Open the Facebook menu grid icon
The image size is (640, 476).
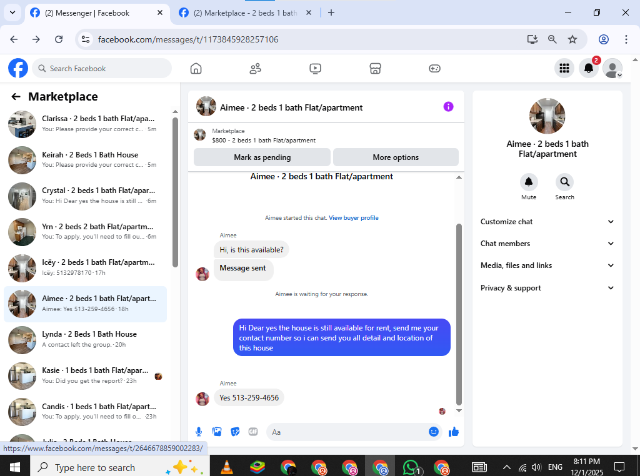564,68
